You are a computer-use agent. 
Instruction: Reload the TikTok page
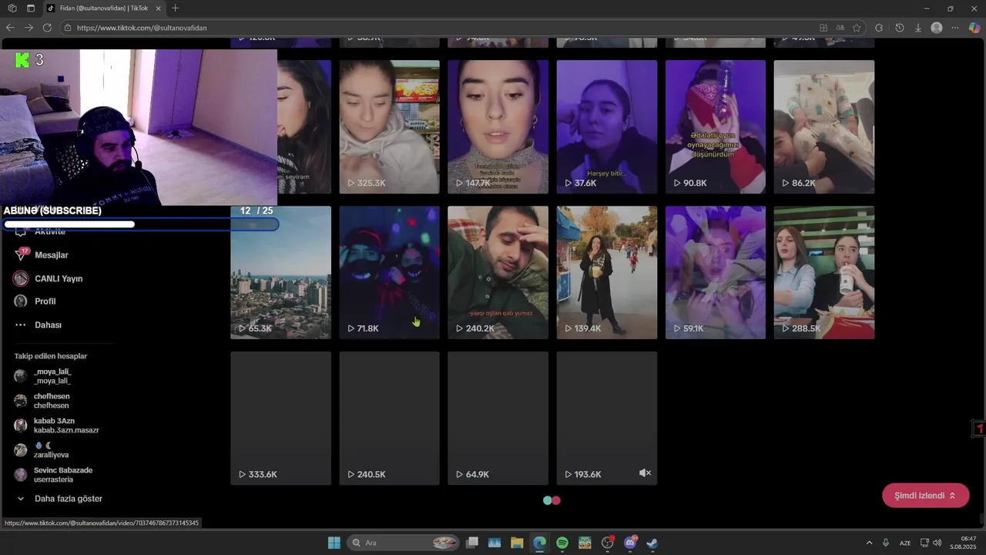pos(47,28)
